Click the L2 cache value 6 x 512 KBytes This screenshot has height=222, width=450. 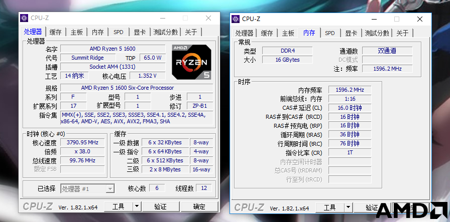coord(165,160)
